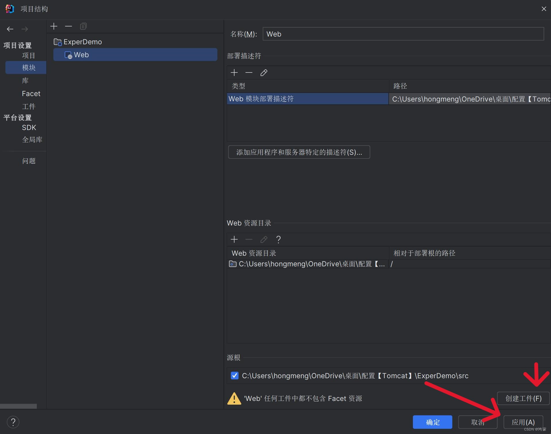Viewport: 551px width, 434px height.
Task: Click the 名称 name input field
Action: [403, 34]
